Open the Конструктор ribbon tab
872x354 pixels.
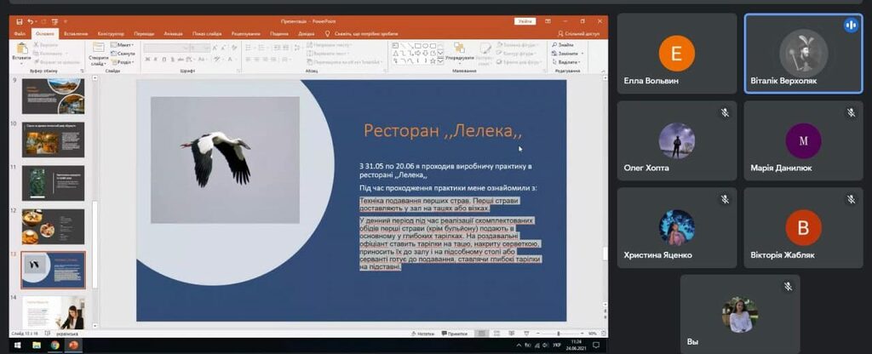(111, 33)
